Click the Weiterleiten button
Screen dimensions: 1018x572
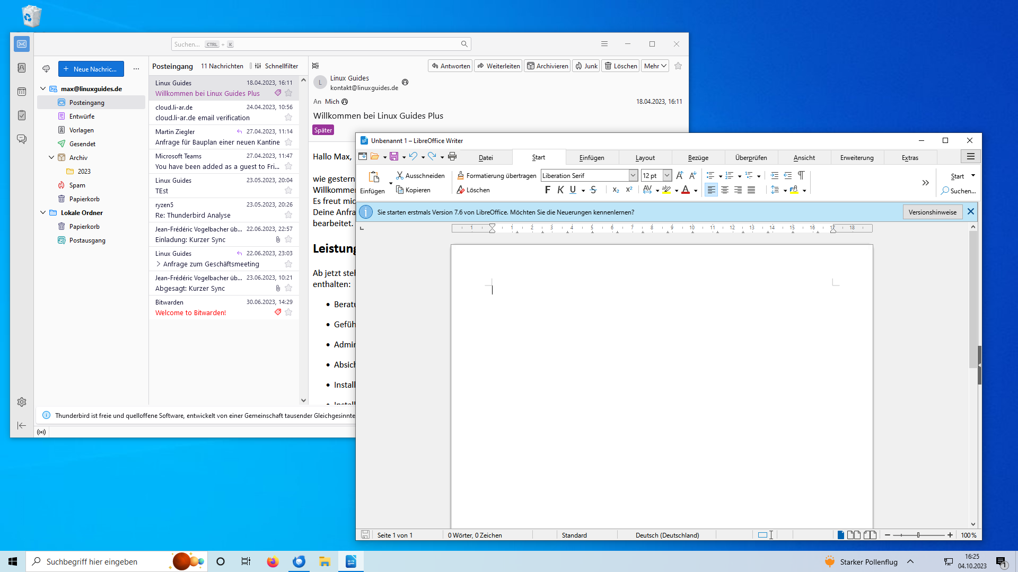(x=498, y=66)
